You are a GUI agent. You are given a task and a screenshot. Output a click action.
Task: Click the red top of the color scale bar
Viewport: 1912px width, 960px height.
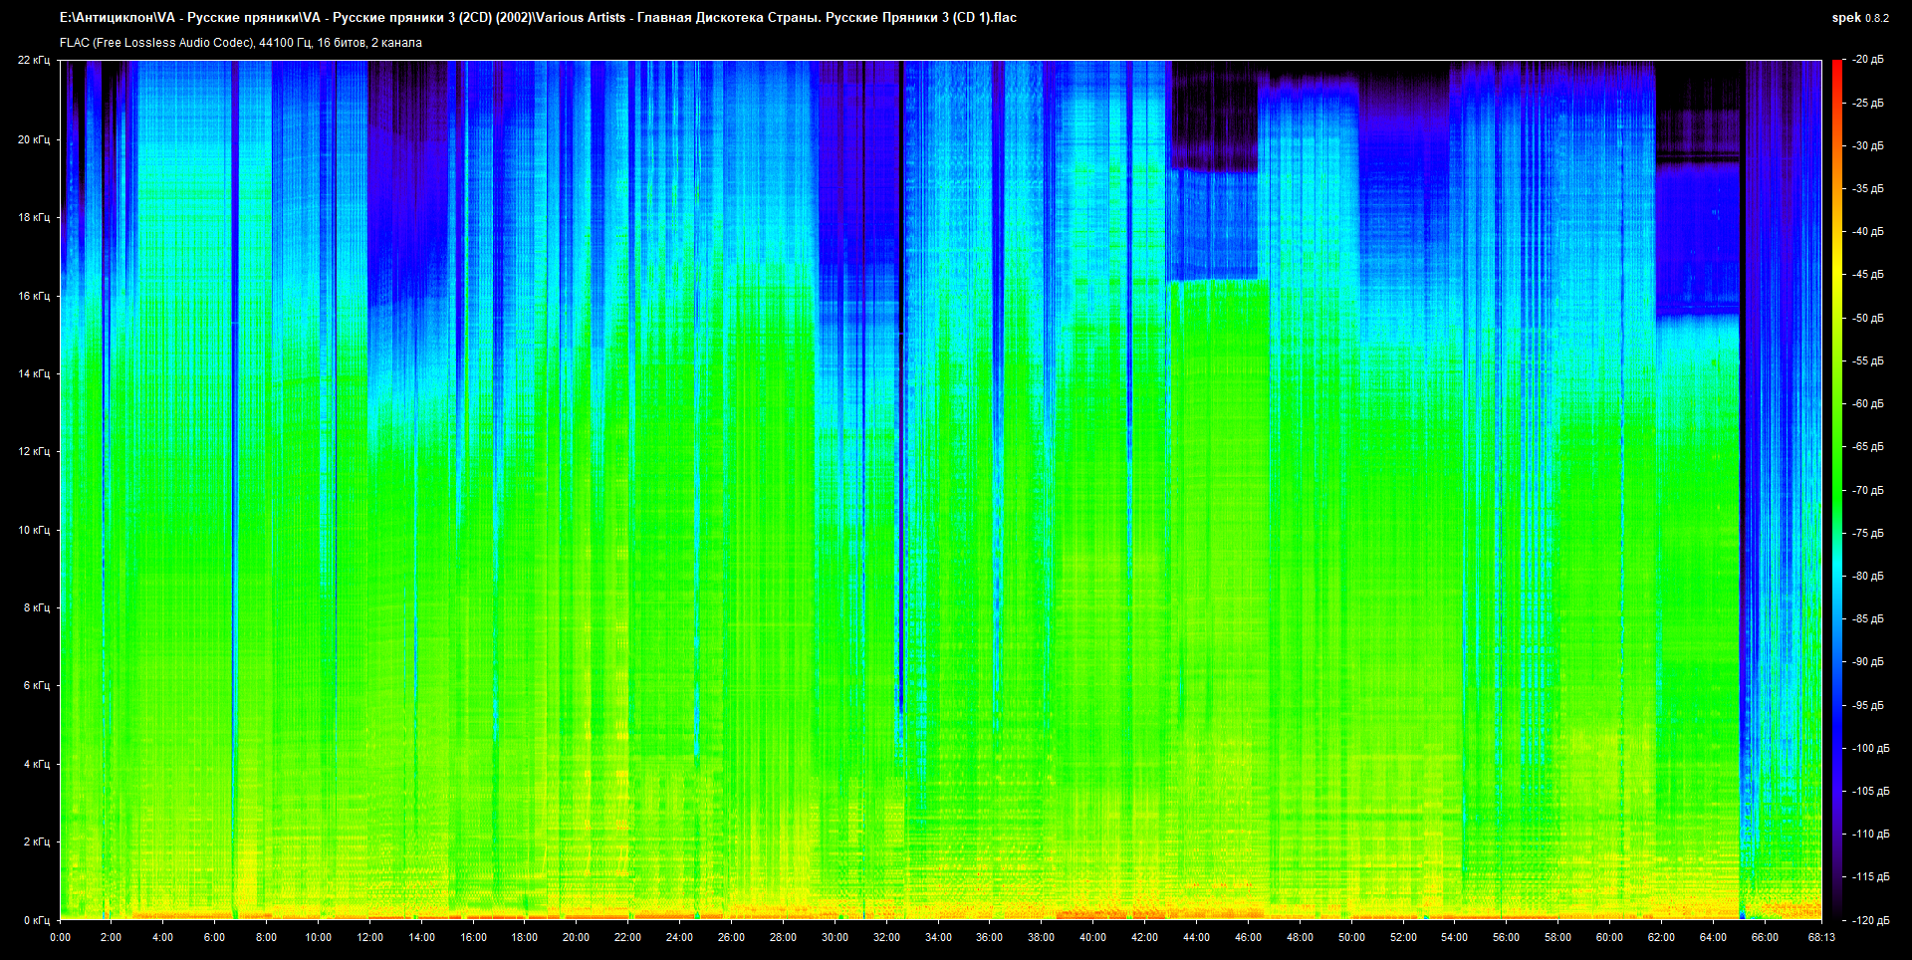(1836, 66)
